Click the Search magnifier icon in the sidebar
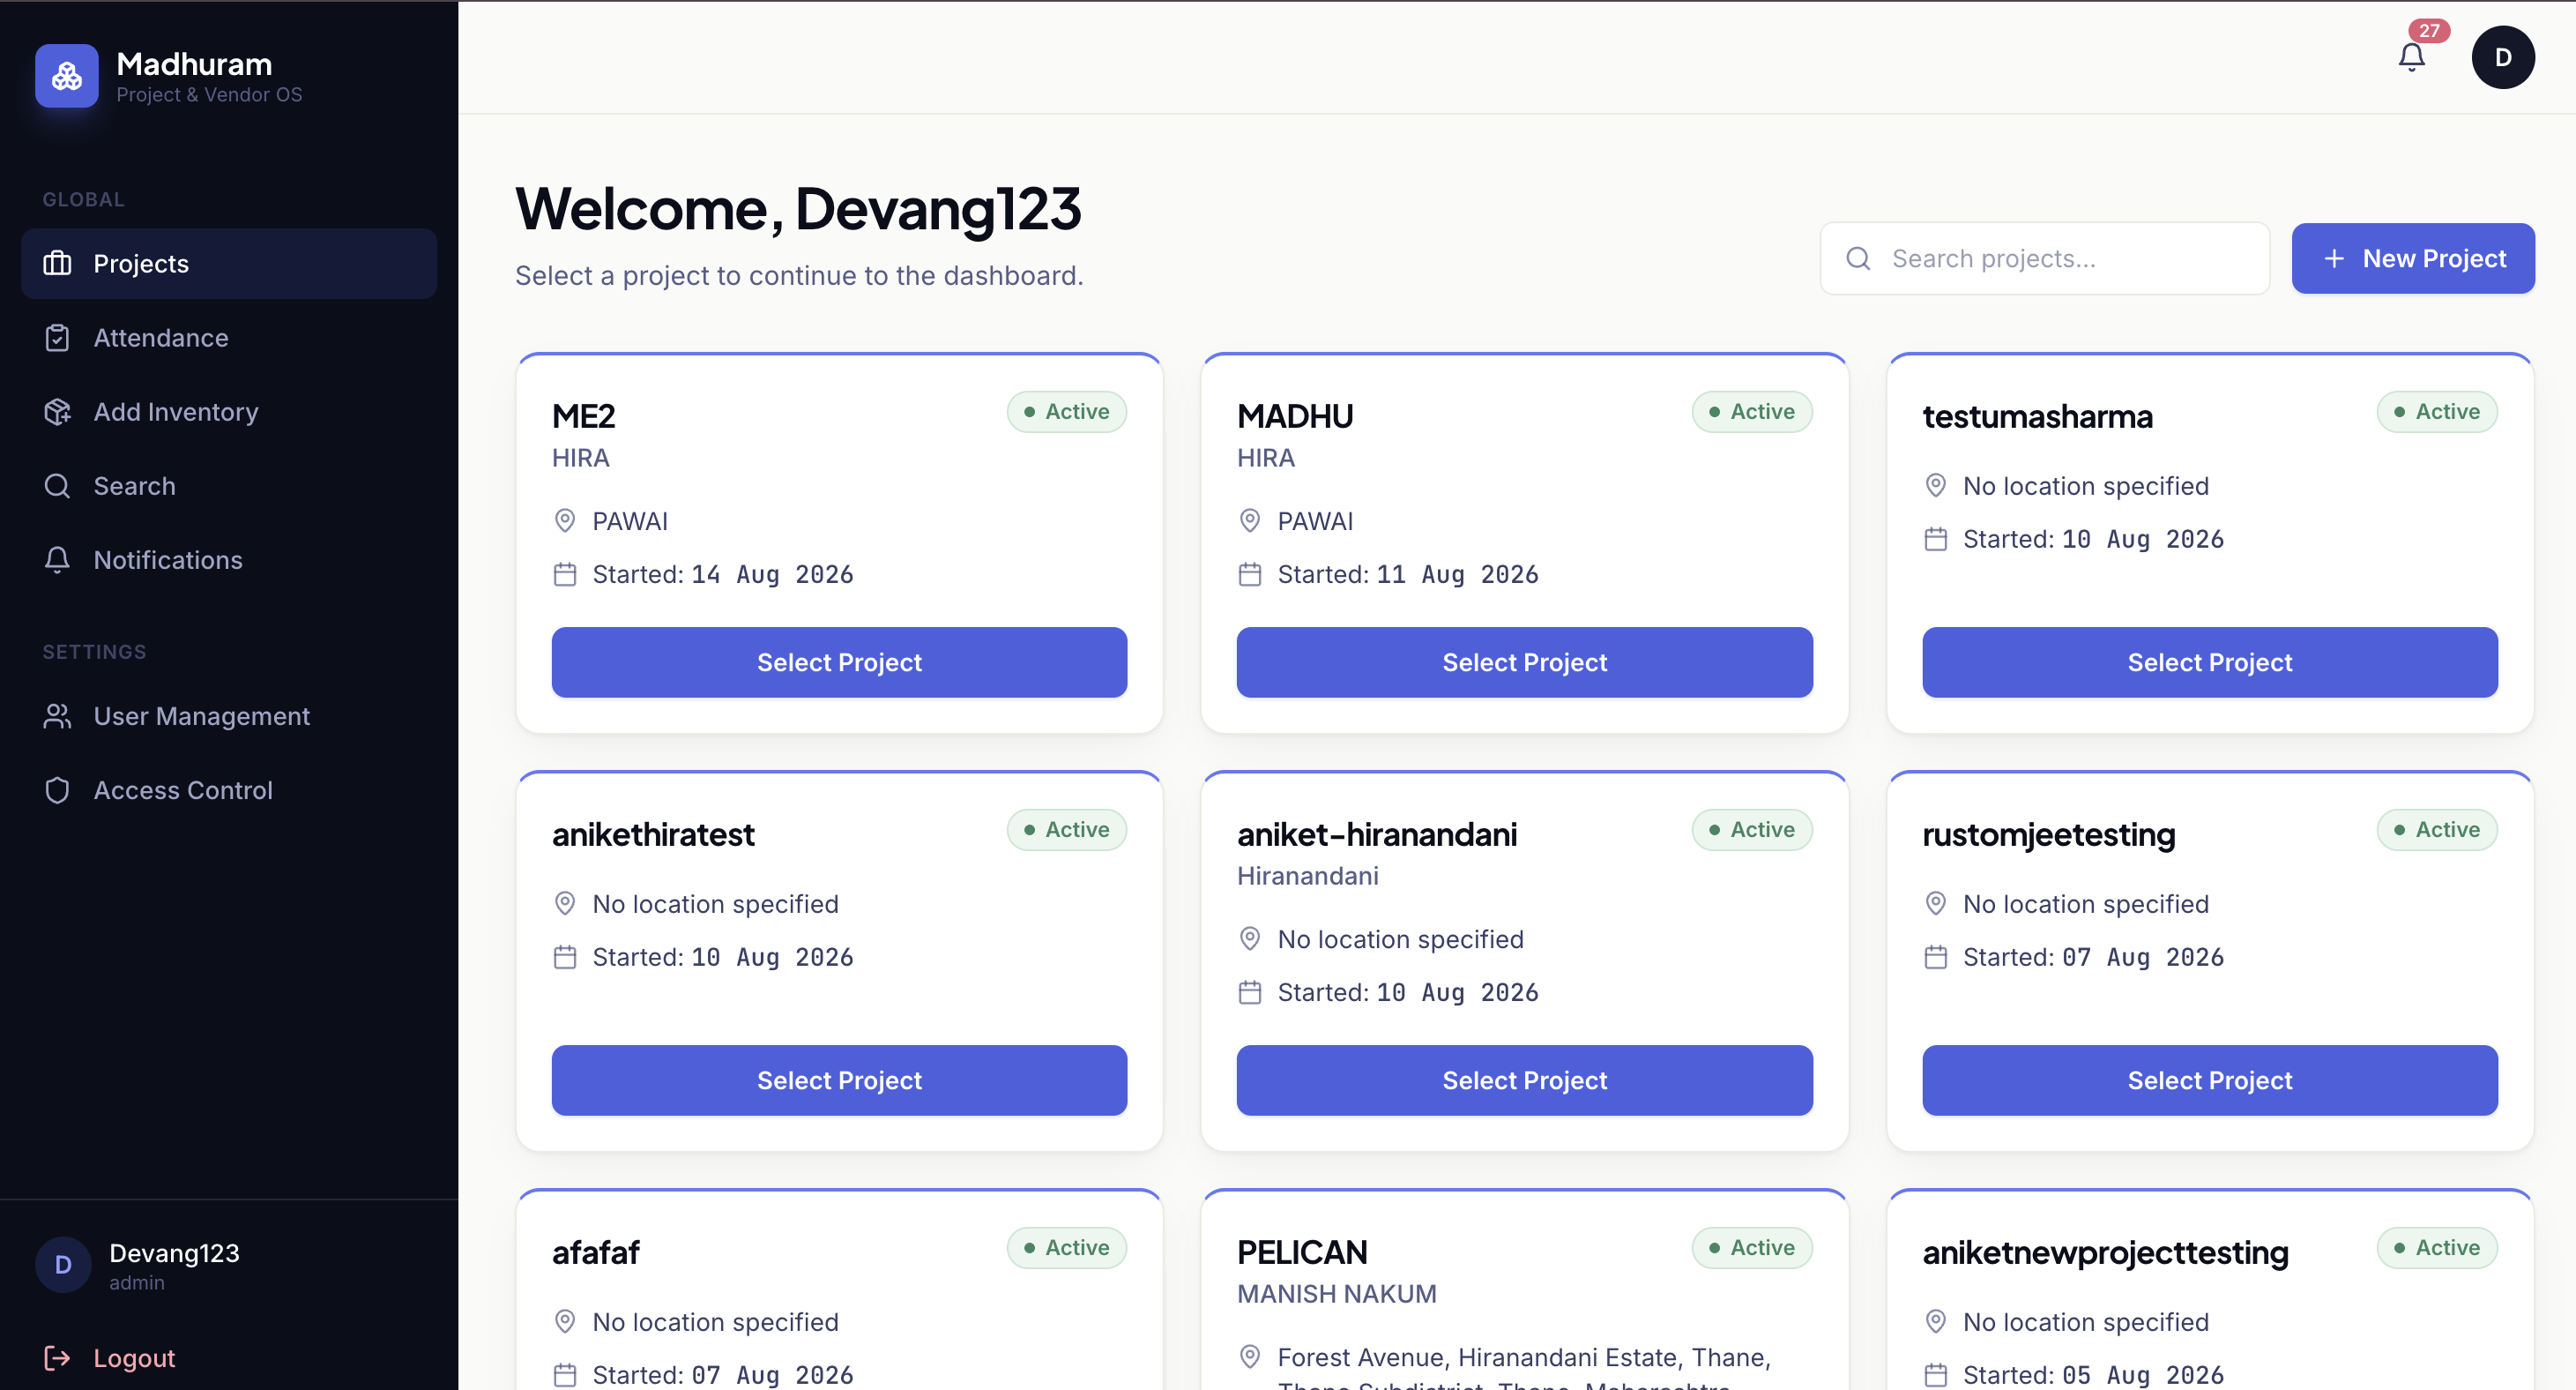Image resolution: width=2576 pixels, height=1390 pixels. coord(58,486)
